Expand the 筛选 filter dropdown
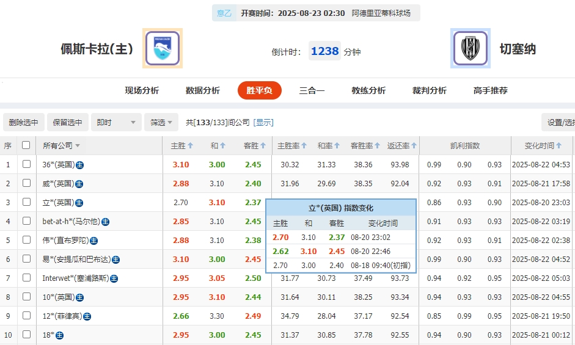Viewport: 575px width, 345px height. click(162, 123)
